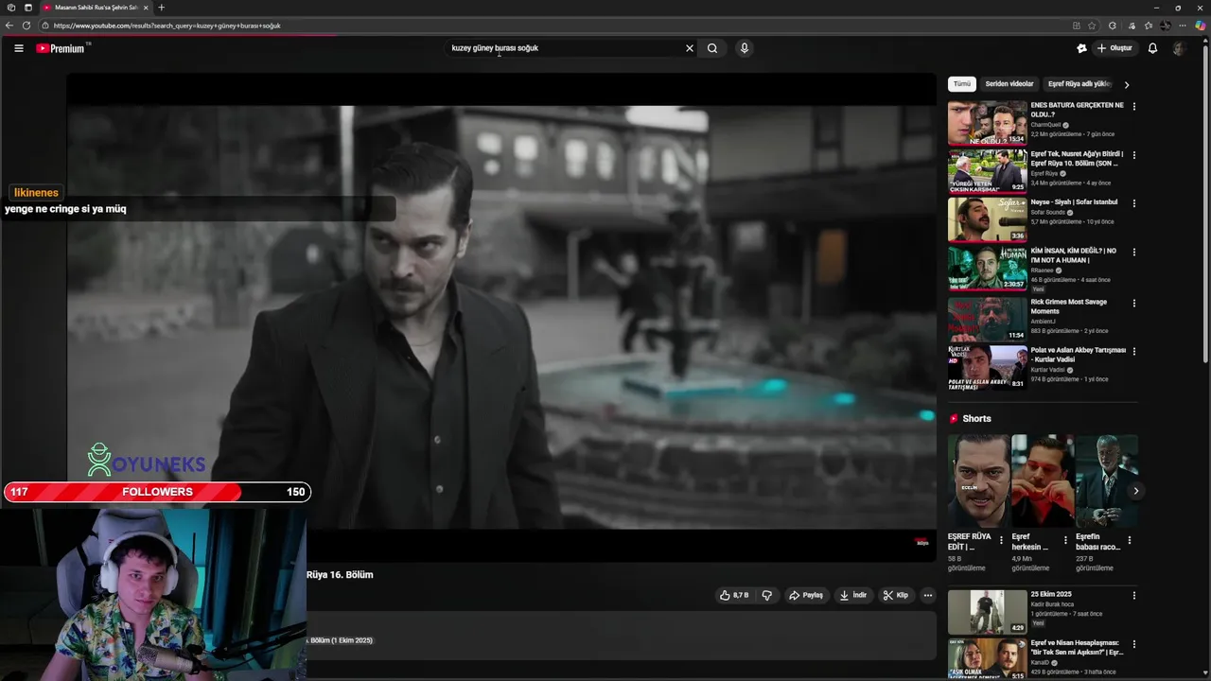Open options for Neyse - Siyah Sofar Istanbul
Screen dimensions: 1211x681
(1134, 203)
